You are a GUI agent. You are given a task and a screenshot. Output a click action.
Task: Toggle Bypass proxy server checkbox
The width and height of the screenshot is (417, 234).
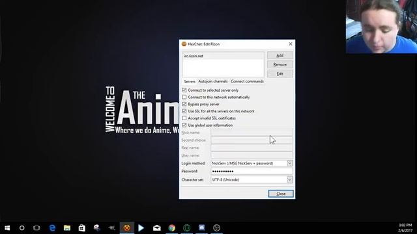click(x=184, y=104)
